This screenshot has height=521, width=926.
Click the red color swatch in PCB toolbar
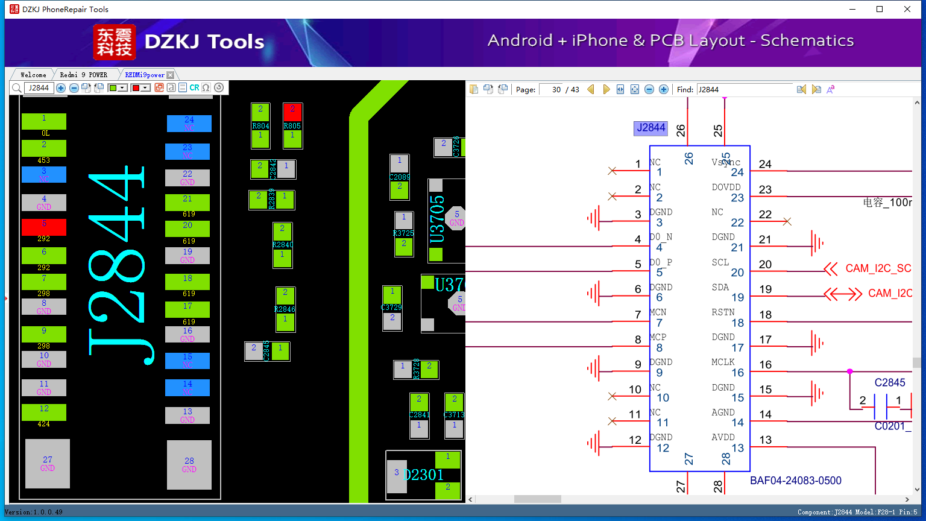(136, 88)
